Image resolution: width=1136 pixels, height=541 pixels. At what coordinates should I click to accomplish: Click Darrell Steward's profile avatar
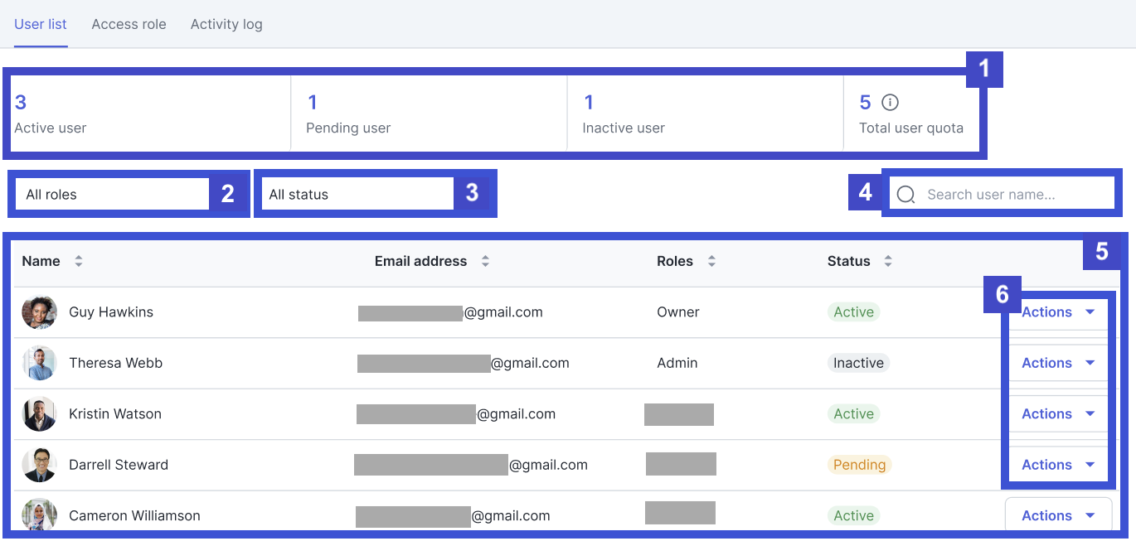[x=39, y=465]
